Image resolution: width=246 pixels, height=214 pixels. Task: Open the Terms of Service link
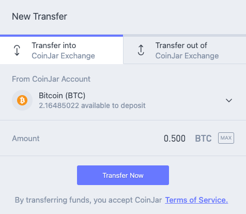pos(196,200)
